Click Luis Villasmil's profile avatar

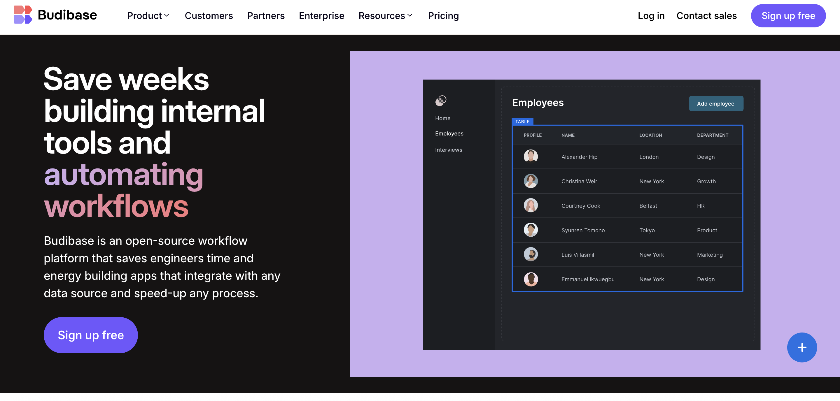coord(531,254)
